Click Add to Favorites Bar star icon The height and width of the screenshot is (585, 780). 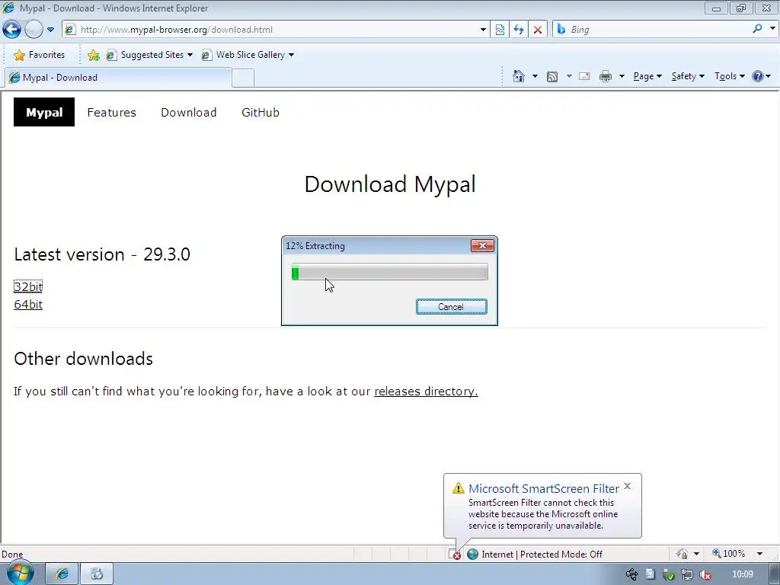93,55
